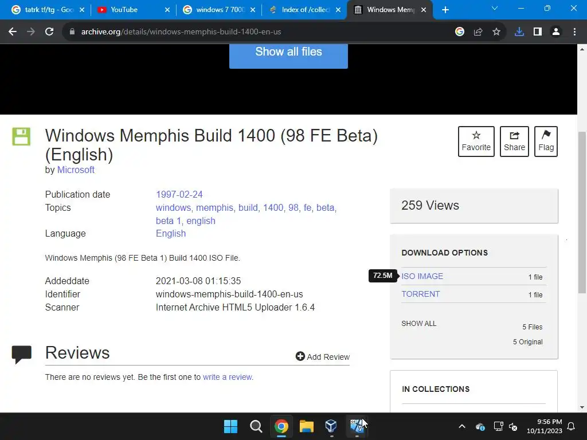587x440 pixels.
Task: Go back to the previous page
Action: coord(13,32)
